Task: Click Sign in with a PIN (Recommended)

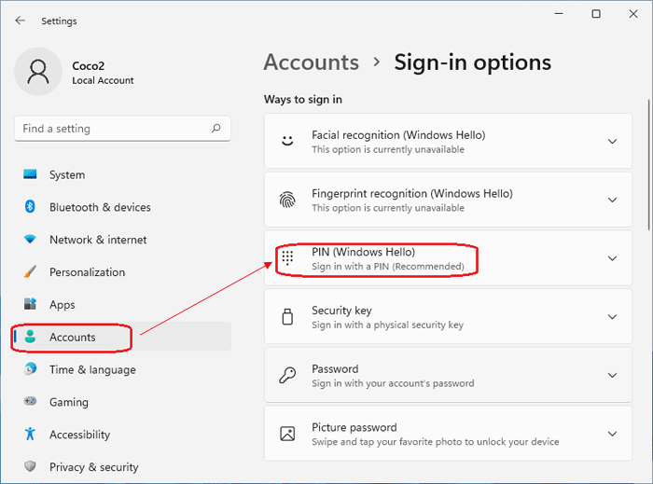Action: pyautogui.click(x=388, y=267)
